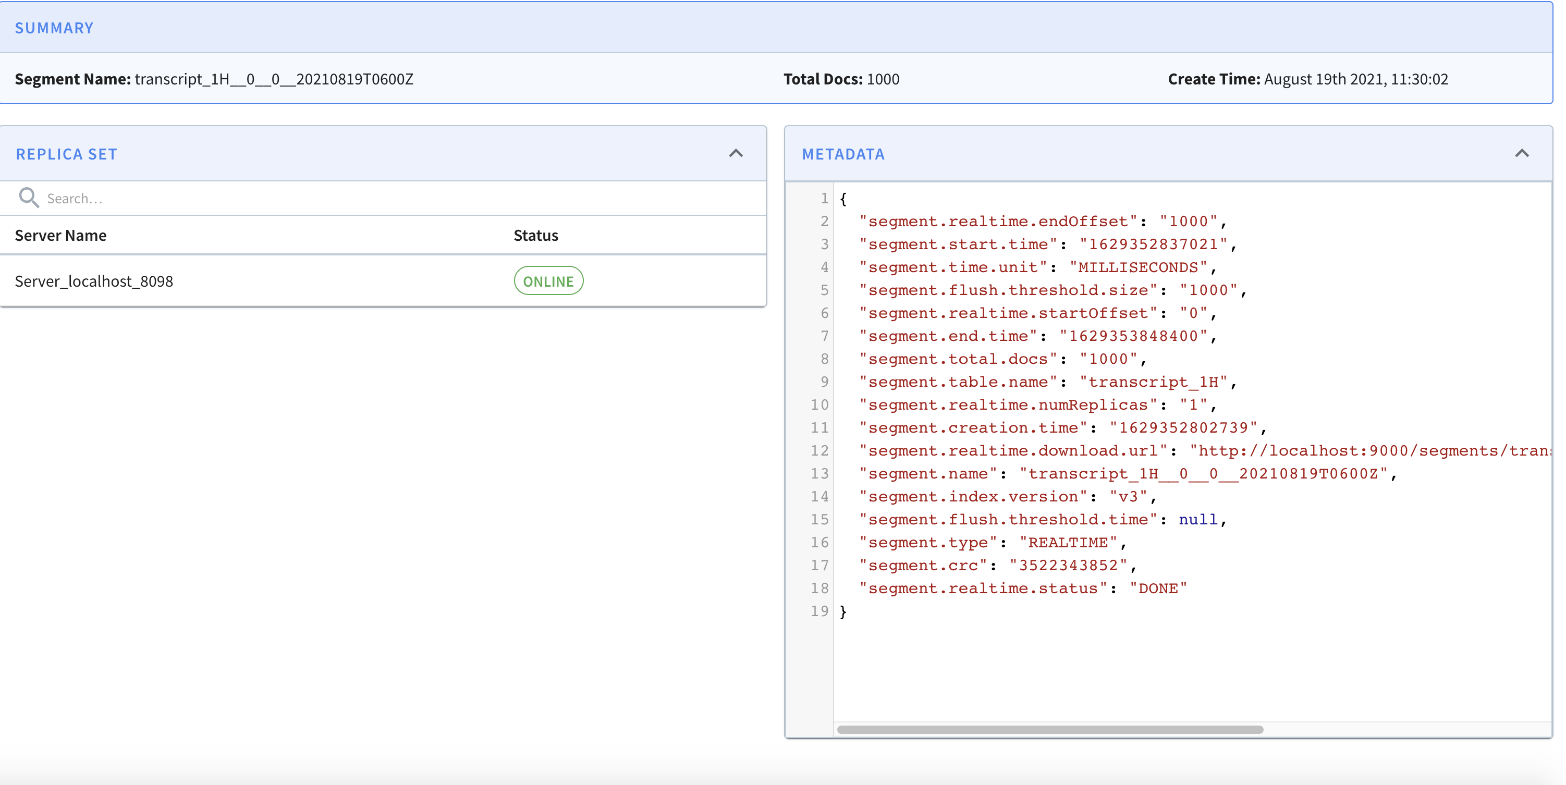The width and height of the screenshot is (1566, 785).
Task: Click line number 1 in gutter
Action: pyautogui.click(x=824, y=198)
